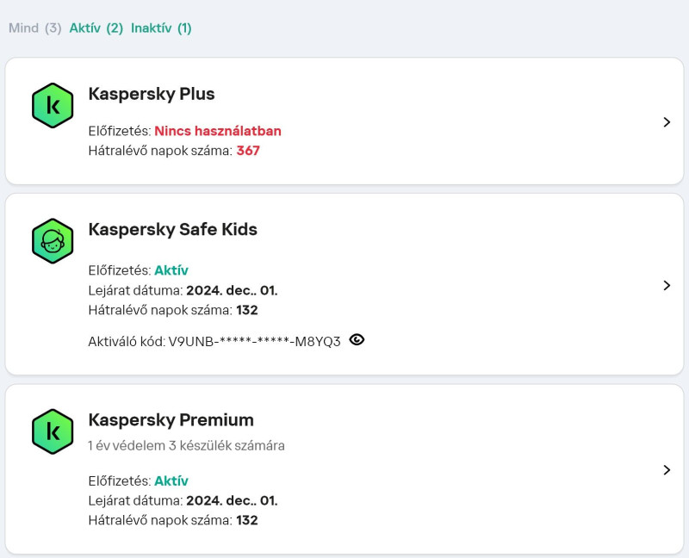The image size is (689, 558).
Task: Select activation code V9UNB-*****-*****-M8YQ3 text
Action: click(254, 341)
